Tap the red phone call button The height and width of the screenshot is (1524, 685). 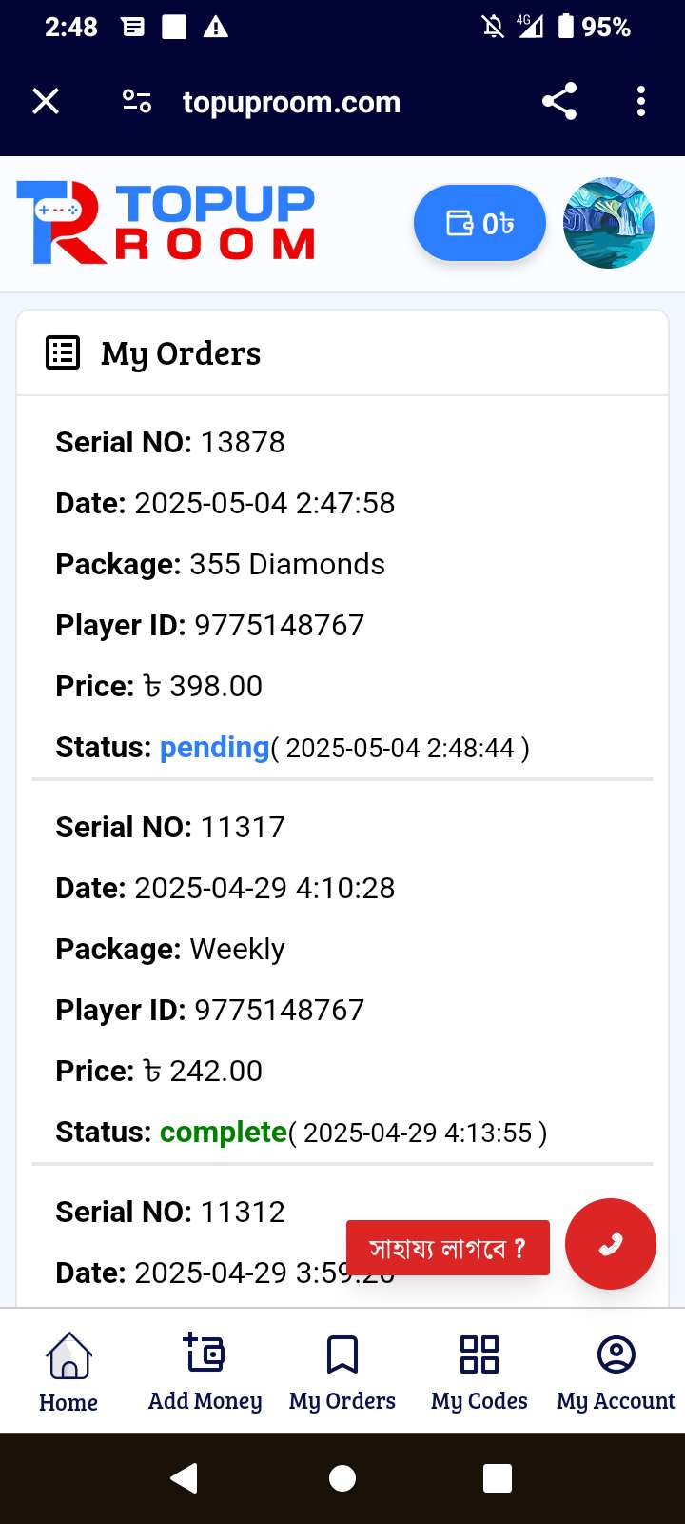611,1244
